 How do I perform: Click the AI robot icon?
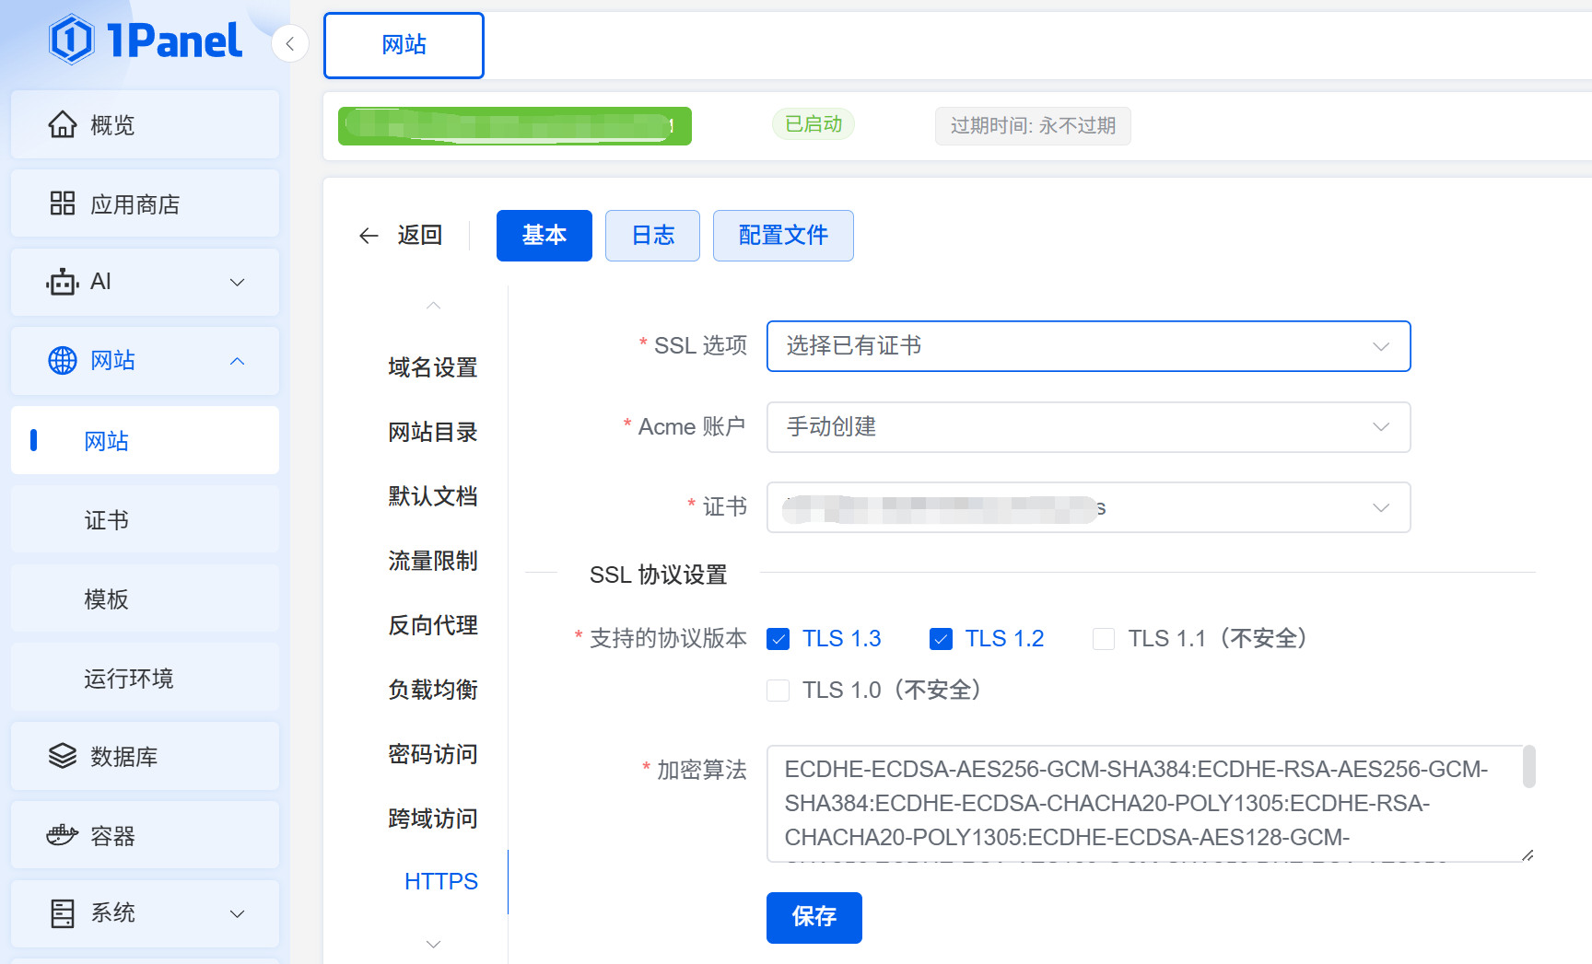pyautogui.click(x=63, y=282)
